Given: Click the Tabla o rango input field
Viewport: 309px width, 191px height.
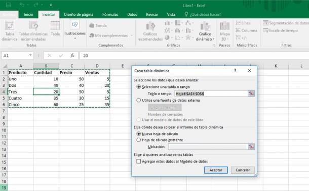Looking at the screenshot, I should tap(211, 93).
